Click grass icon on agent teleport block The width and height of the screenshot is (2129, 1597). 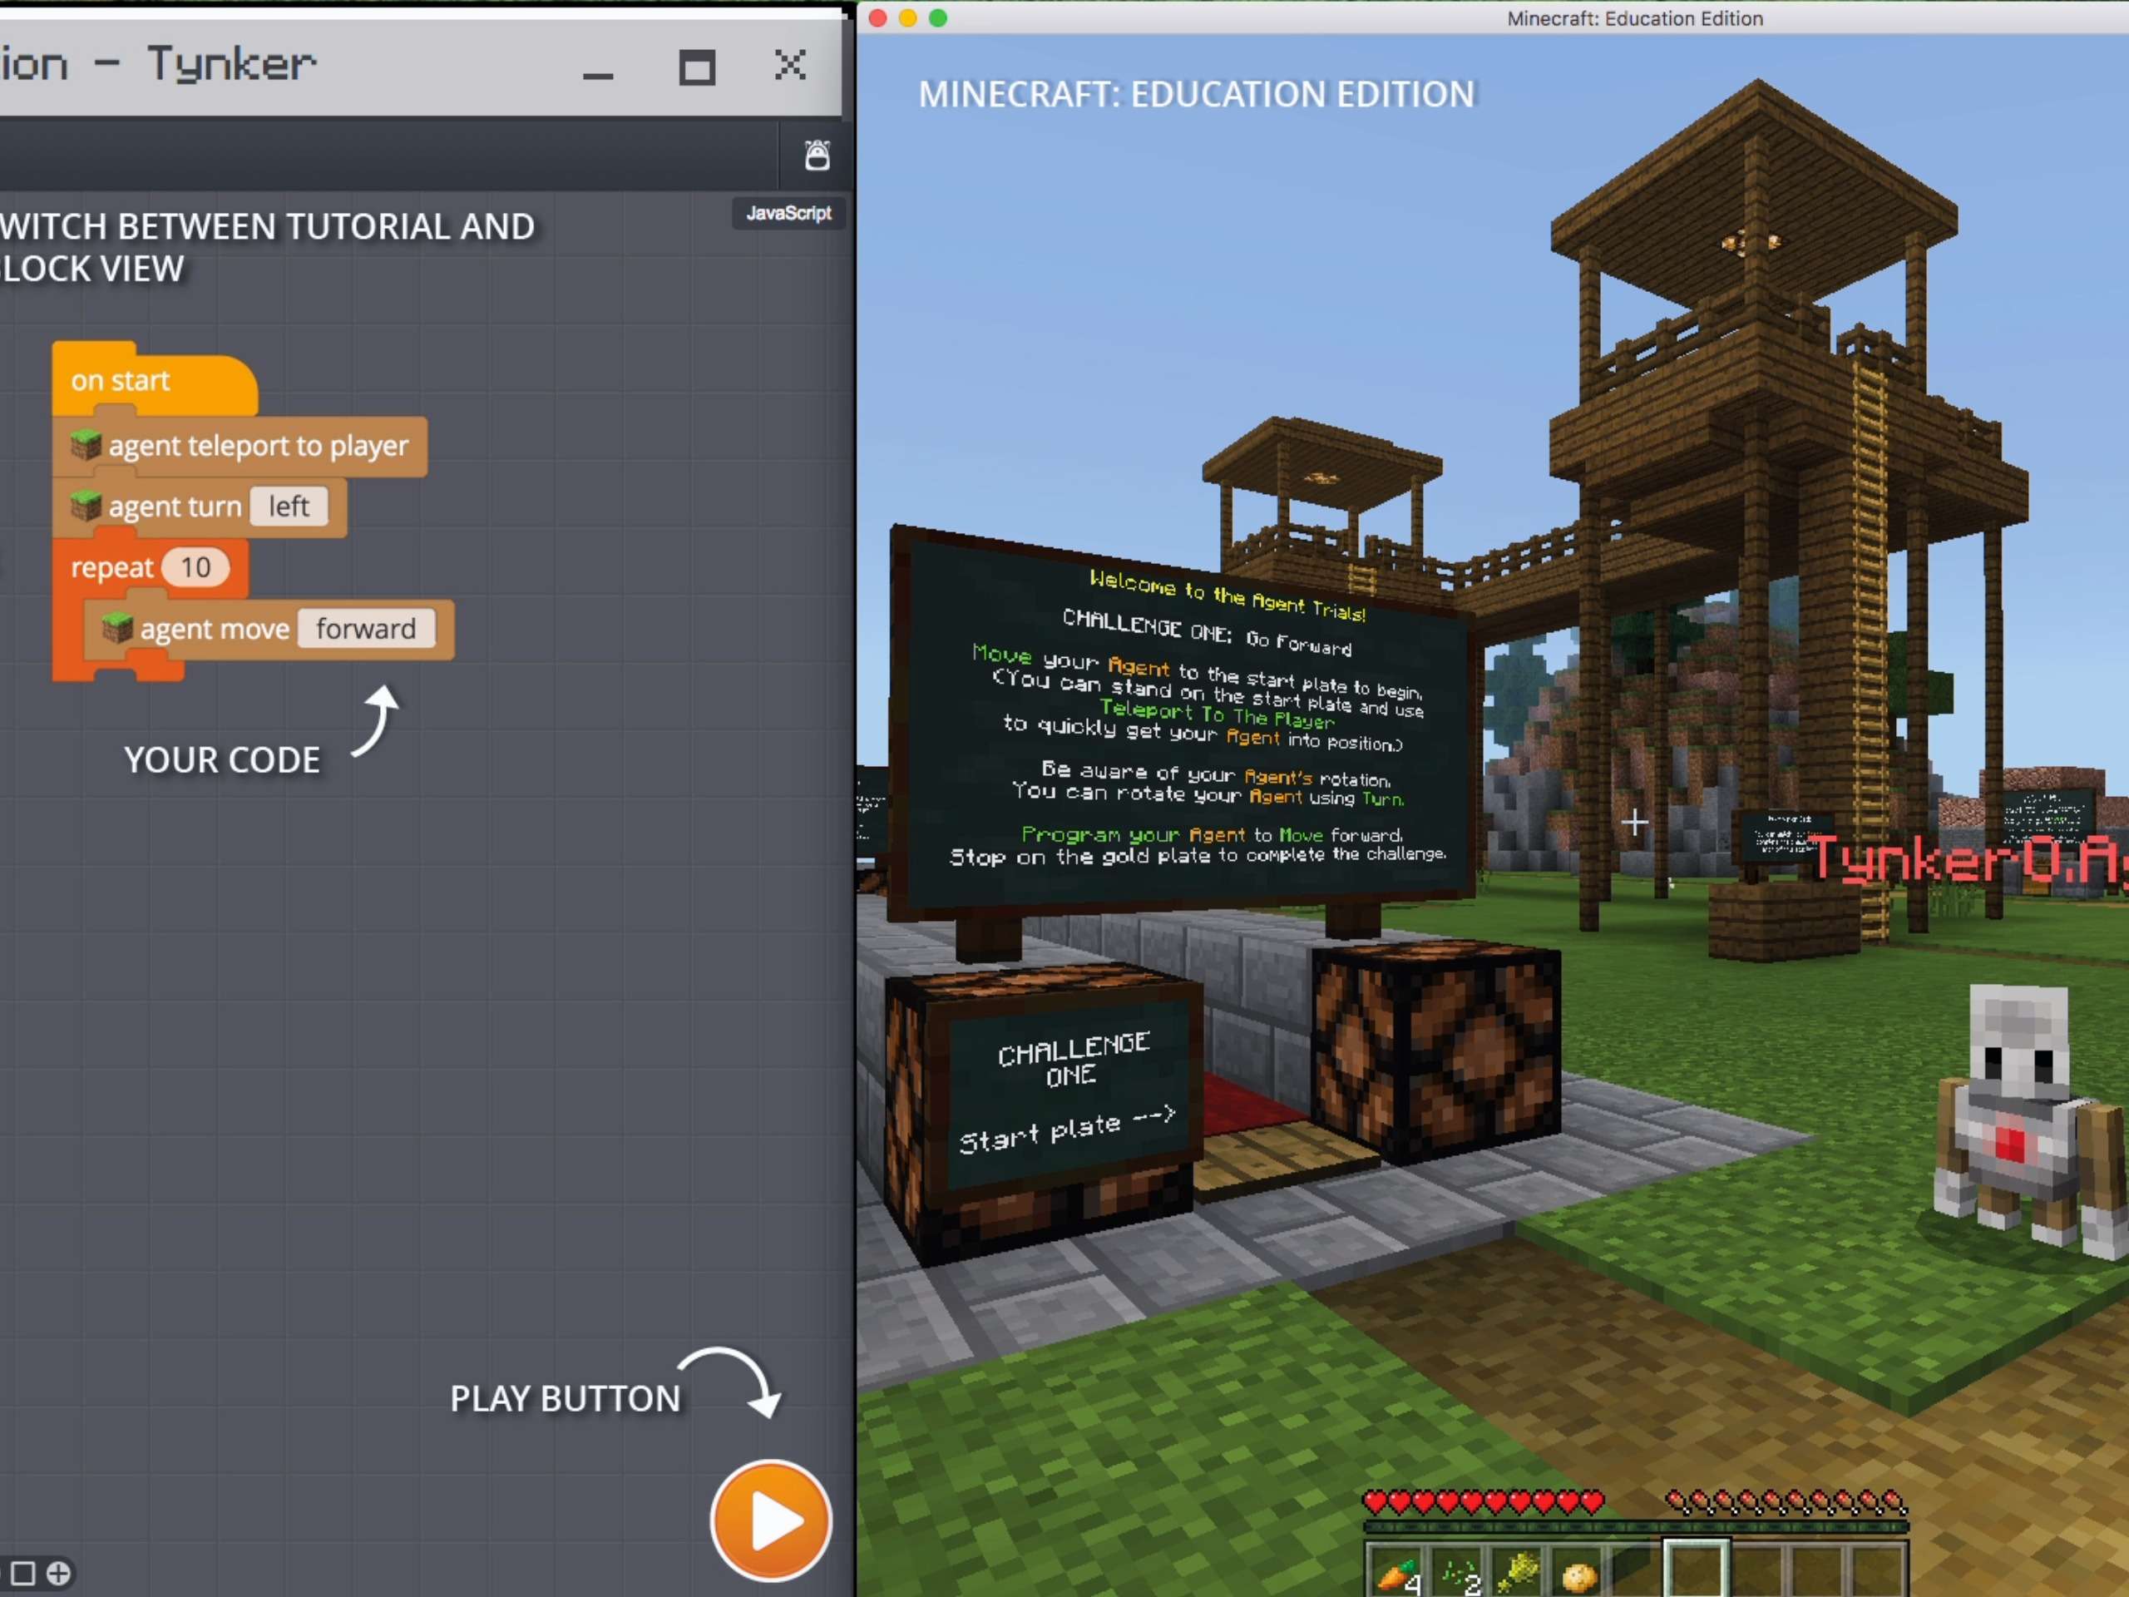pyautogui.click(x=86, y=445)
